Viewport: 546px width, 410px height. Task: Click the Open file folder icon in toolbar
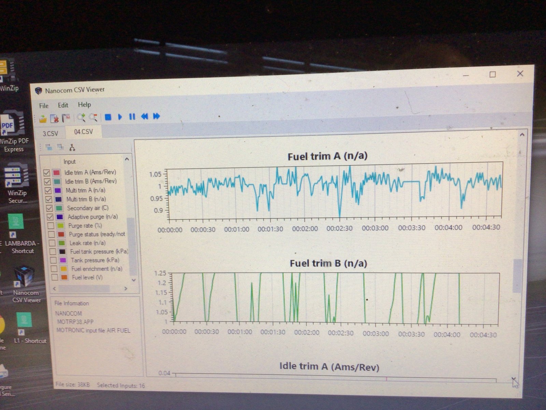coord(43,119)
